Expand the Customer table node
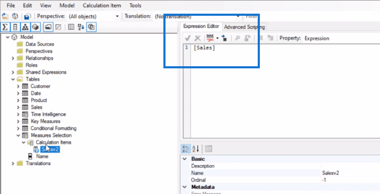 click(x=18, y=86)
